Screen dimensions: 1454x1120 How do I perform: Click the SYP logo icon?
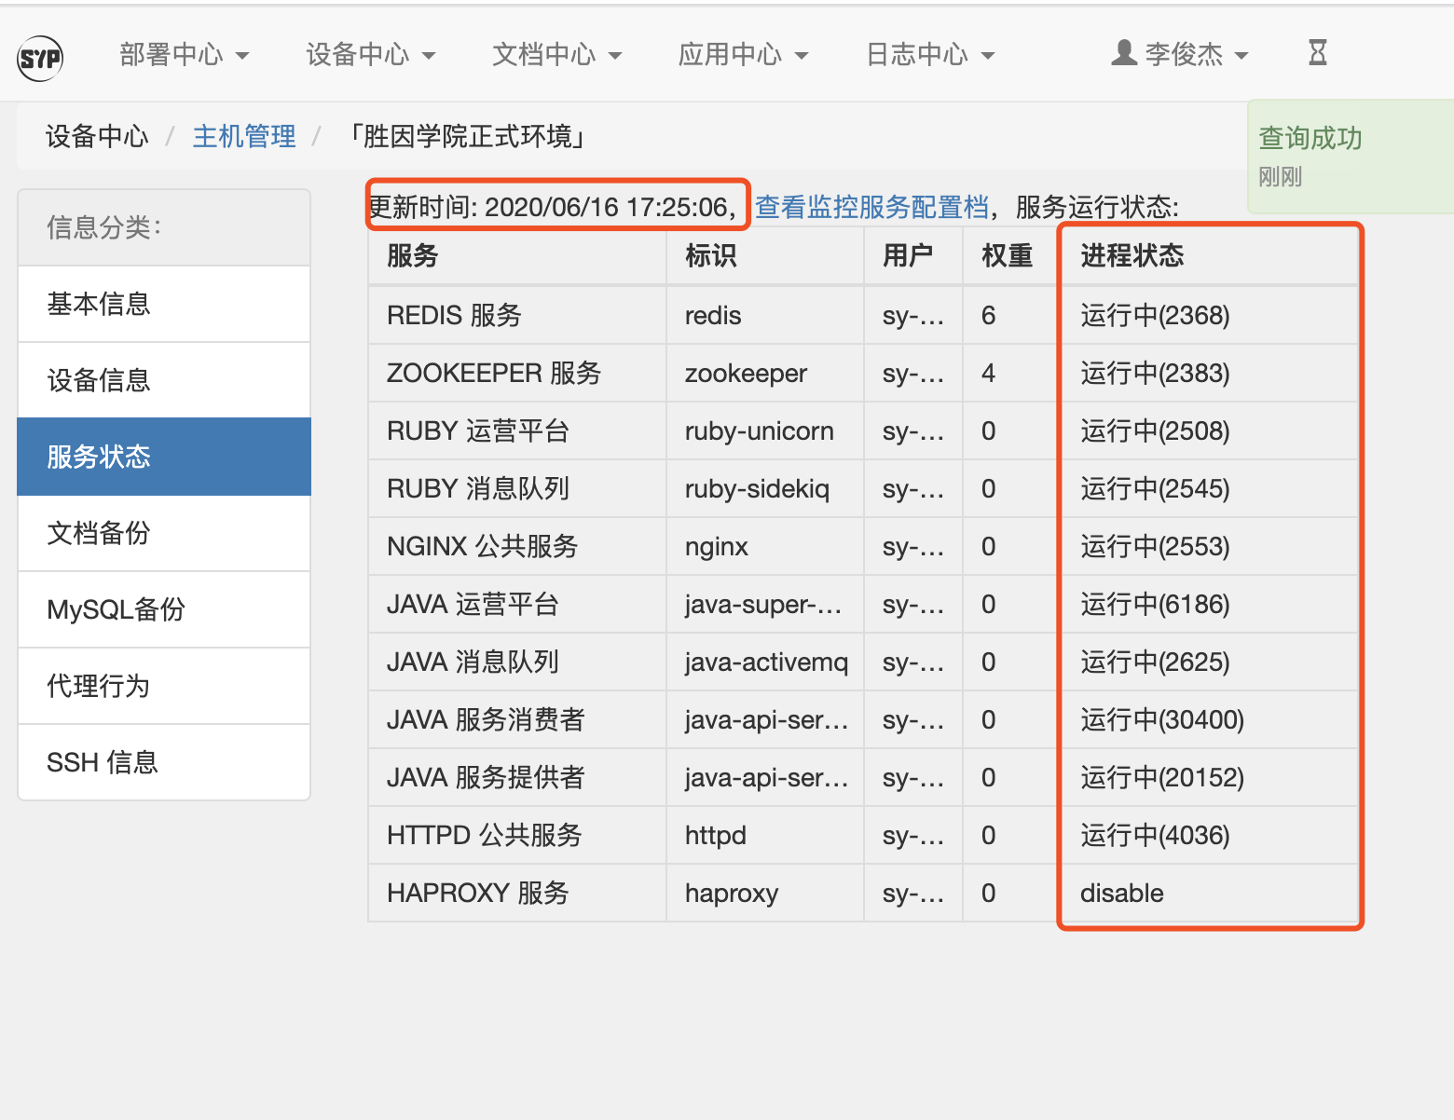(40, 59)
